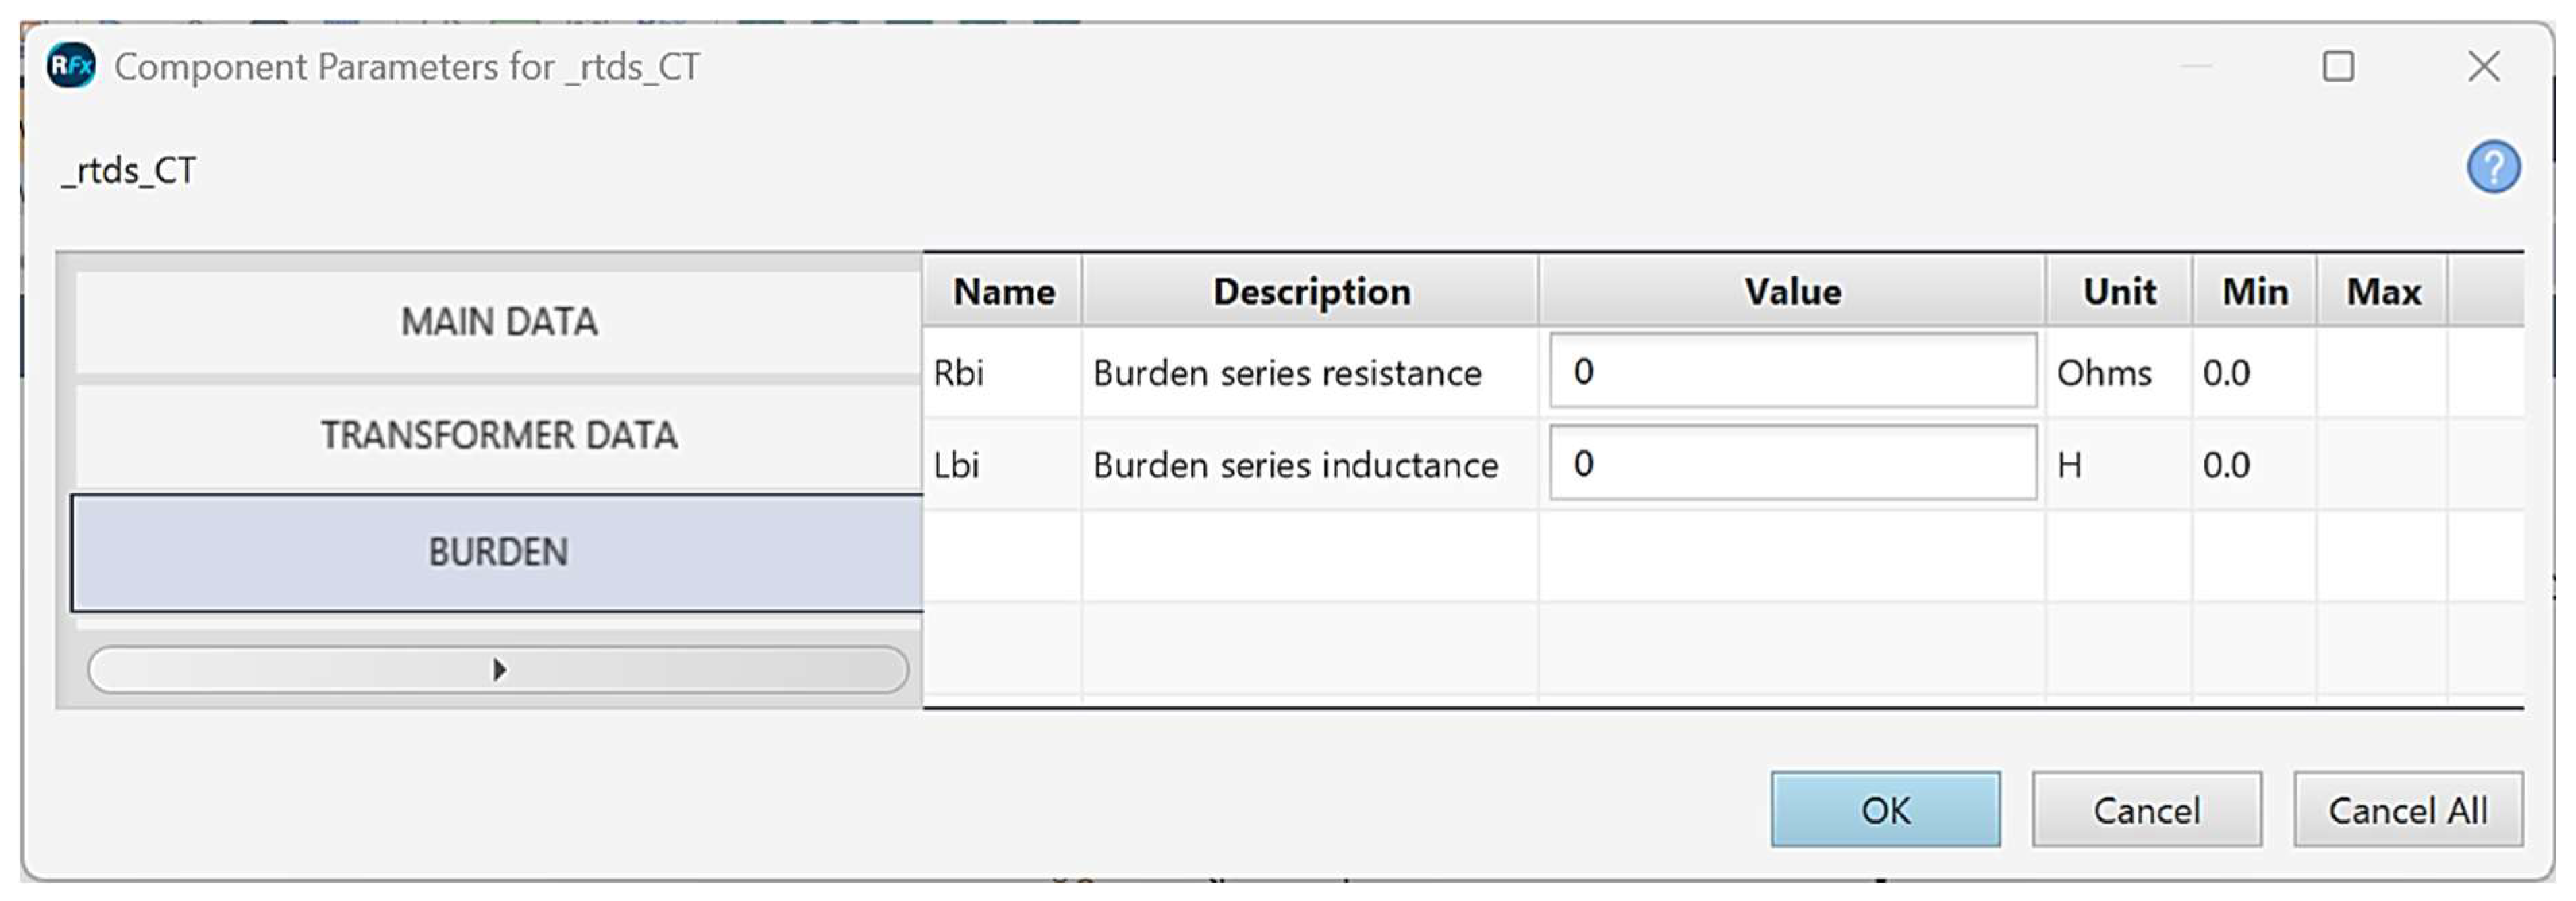Click the Burden series resistance value field

click(1792, 371)
